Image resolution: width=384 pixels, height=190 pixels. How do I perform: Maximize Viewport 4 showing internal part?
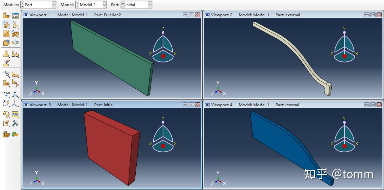coord(373,105)
